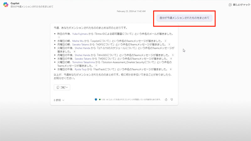The height and width of the screenshot is (141, 251).
Task: Click the thumbs down feedback icon
Action: [172, 99]
